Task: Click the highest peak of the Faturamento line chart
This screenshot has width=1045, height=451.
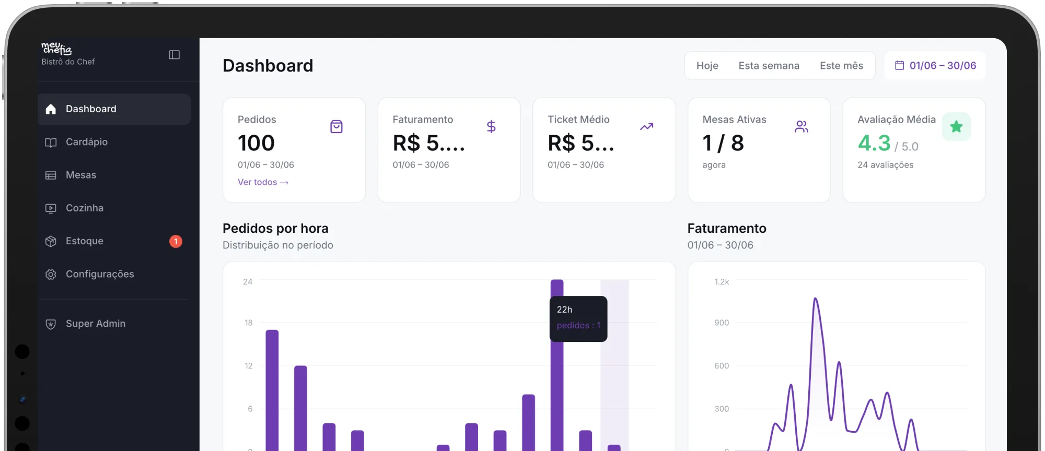Action: [x=816, y=300]
